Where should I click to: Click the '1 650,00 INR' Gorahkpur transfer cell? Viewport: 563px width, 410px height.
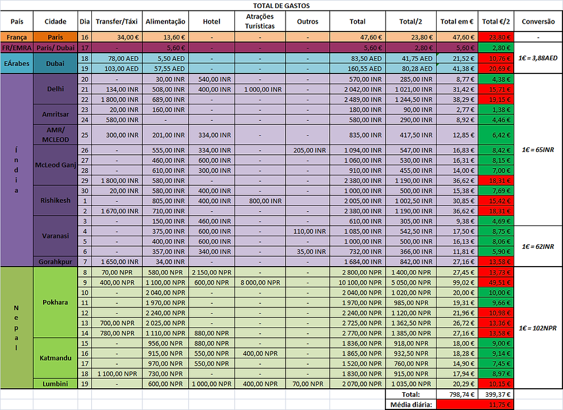click(117, 261)
